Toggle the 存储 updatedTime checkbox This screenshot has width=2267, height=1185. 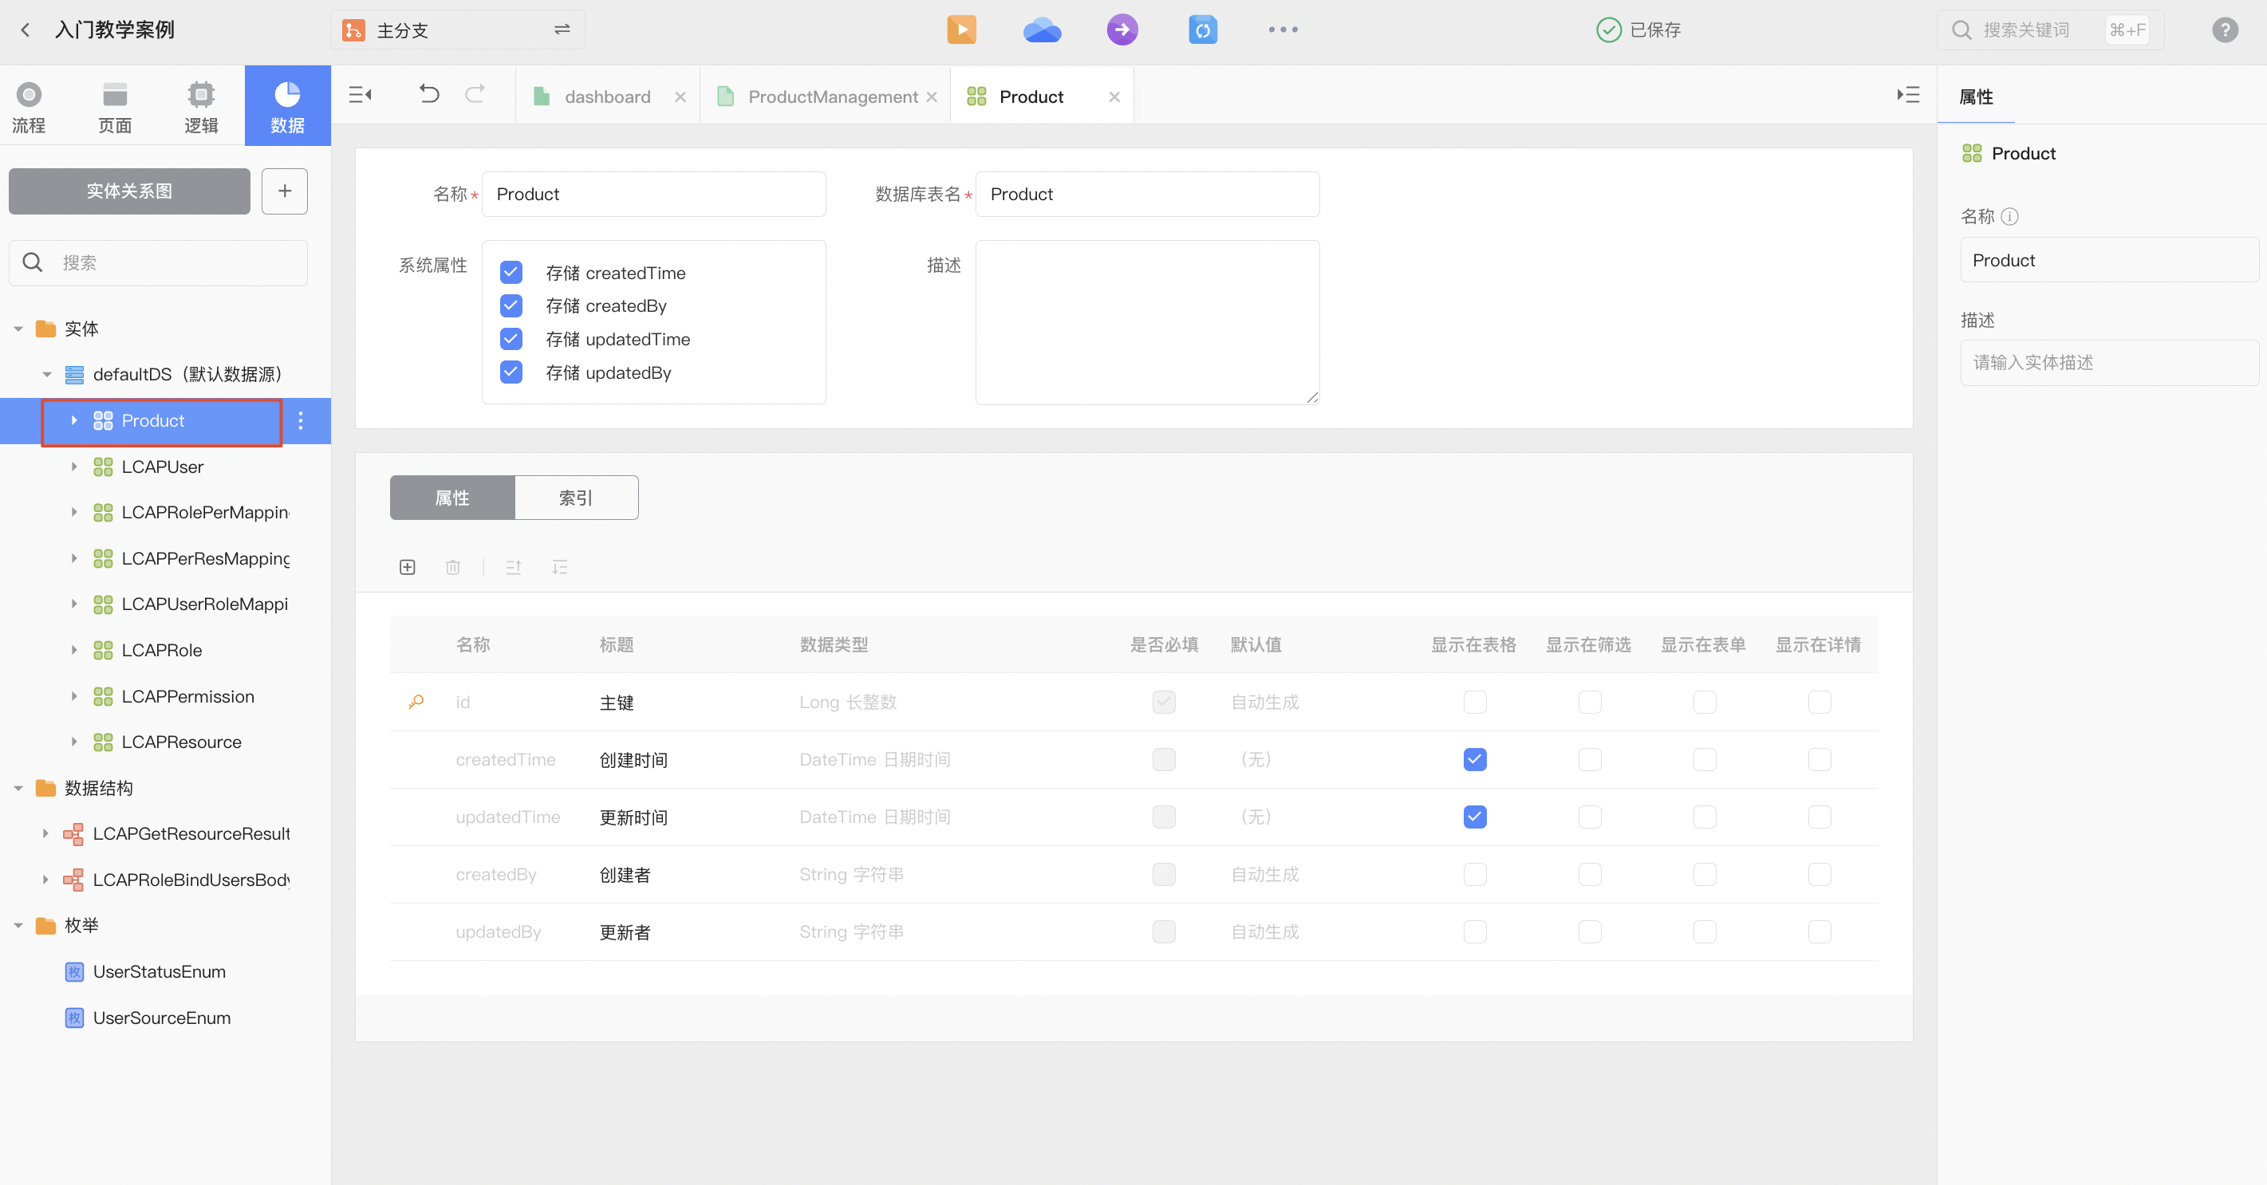point(511,339)
